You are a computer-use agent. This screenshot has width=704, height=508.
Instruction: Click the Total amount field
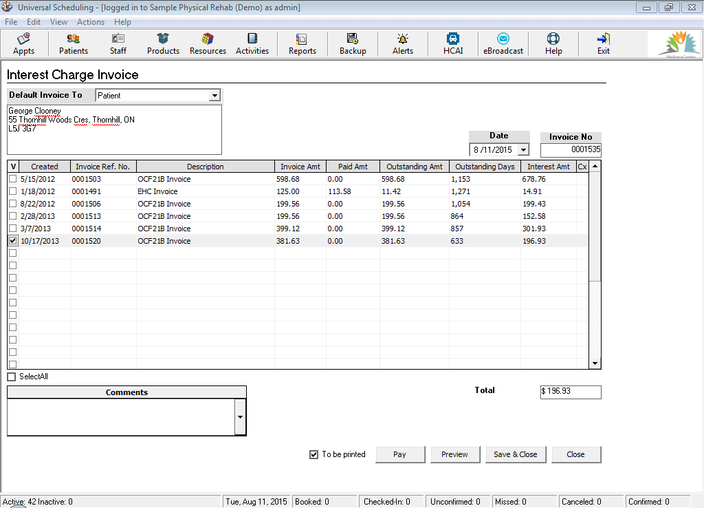coord(571,392)
